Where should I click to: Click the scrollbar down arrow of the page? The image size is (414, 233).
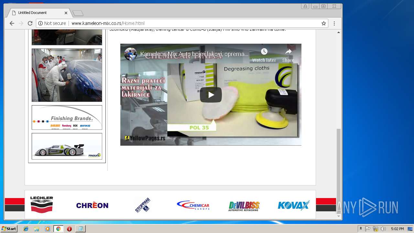(339, 216)
